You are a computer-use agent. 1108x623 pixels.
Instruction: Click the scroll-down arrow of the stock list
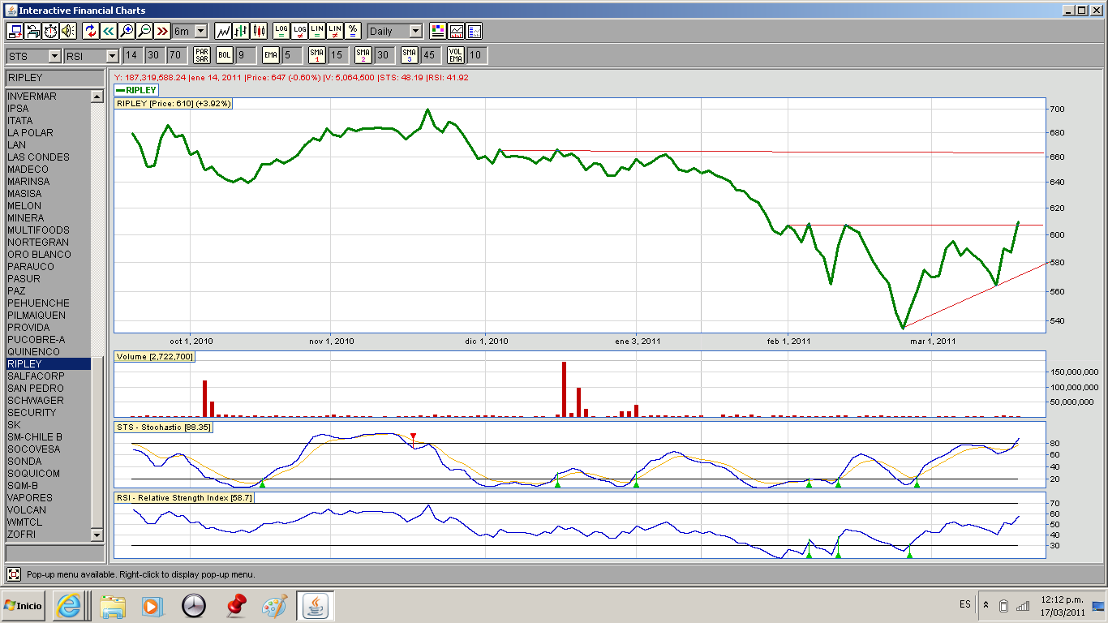97,535
